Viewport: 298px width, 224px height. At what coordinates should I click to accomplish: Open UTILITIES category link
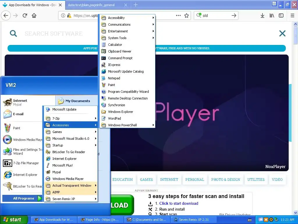coord(256,180)
